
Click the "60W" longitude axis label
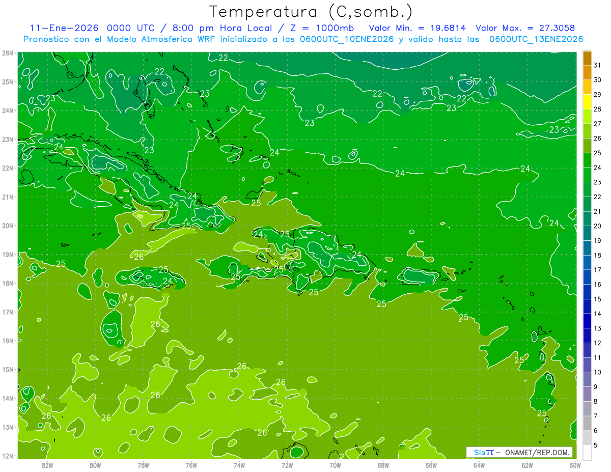[x=575, y=464]
